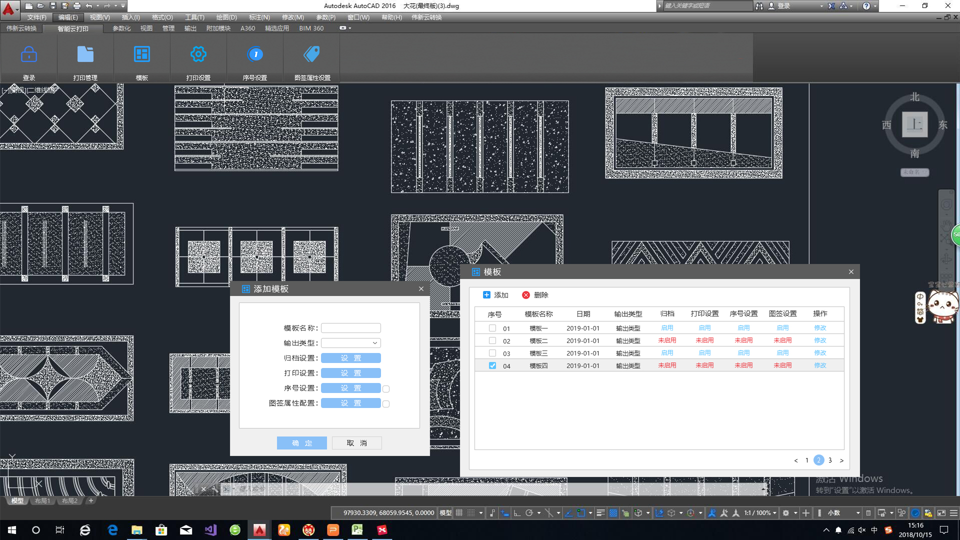Click 修改 link for row 01 模板一
Image resolution: width=960 pixels, height=540 pixels.
[x=820, y=328]
